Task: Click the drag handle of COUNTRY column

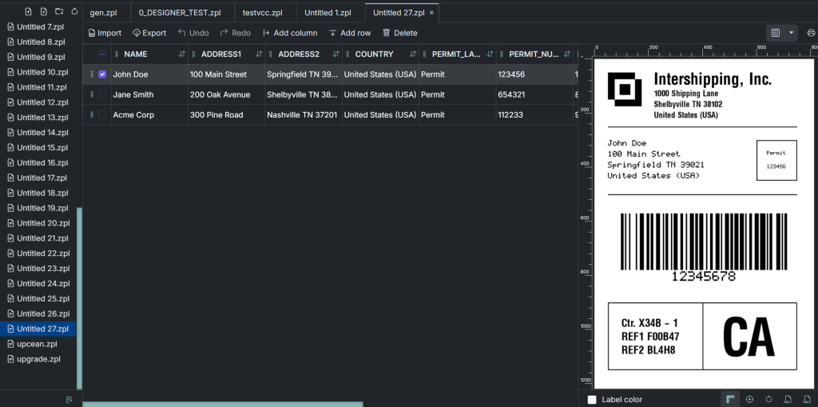Action: tap(347, 54)
